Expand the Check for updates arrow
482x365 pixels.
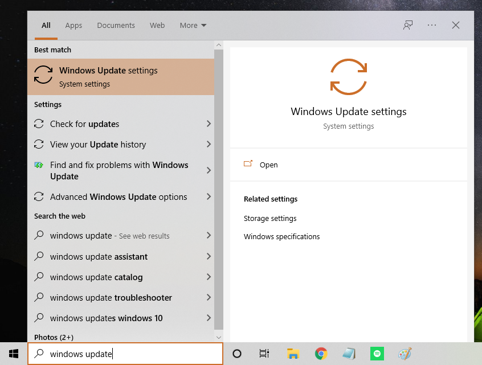pyautogui.click(x=209, y=124)
